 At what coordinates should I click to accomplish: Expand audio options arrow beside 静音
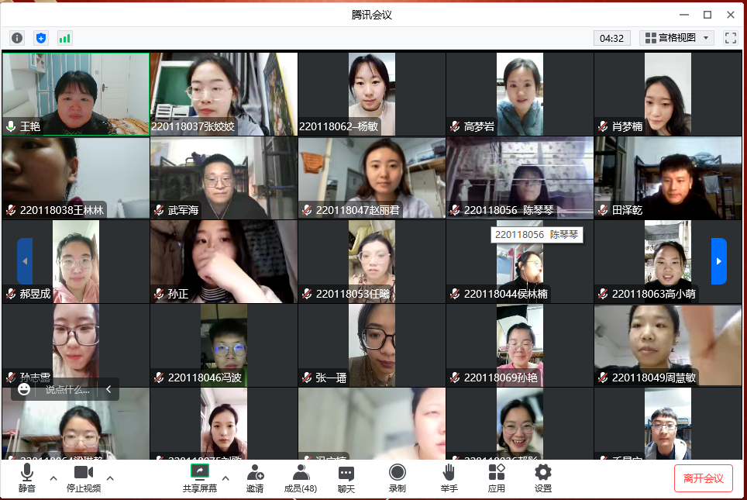(x=53, y=478)
